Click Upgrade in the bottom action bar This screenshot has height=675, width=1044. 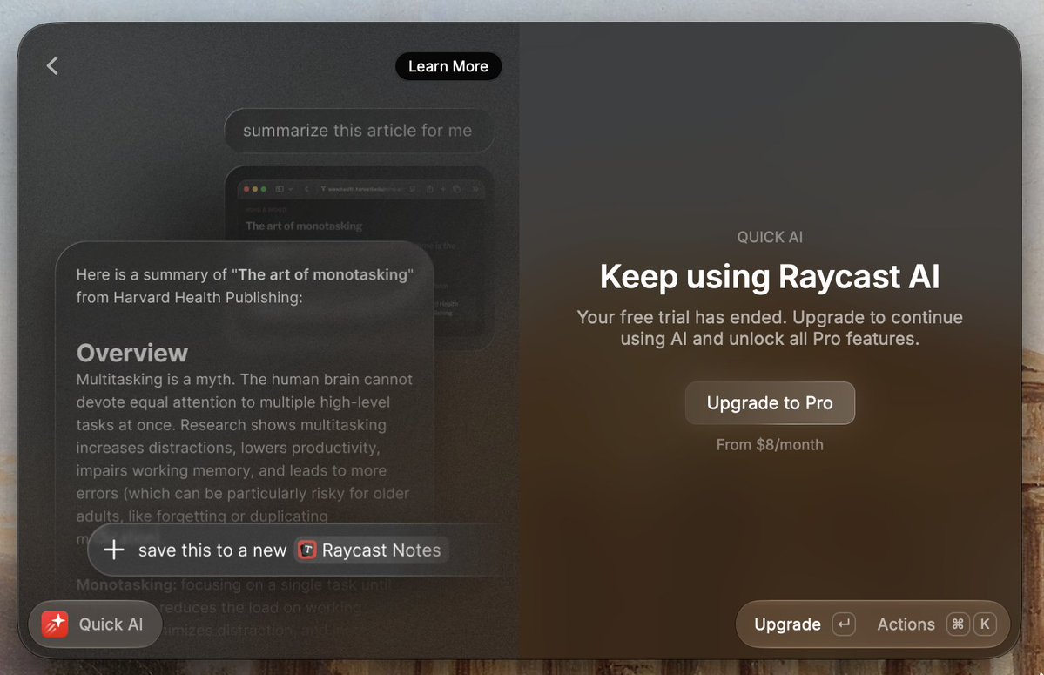pyautogui.click(x=787, y=624)
